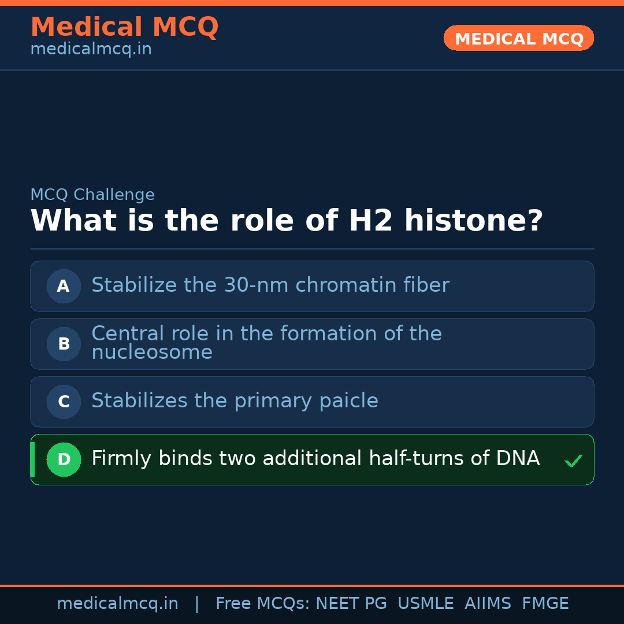Select answer 'Stabilize the 30-nm chromatin fiber'
This screenshot has width=624, height=624.
270,285
